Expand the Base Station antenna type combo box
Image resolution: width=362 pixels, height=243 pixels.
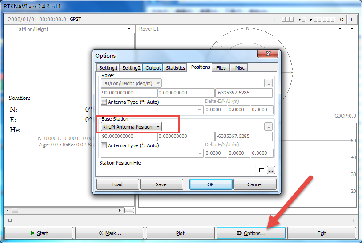tap(152, 153)
